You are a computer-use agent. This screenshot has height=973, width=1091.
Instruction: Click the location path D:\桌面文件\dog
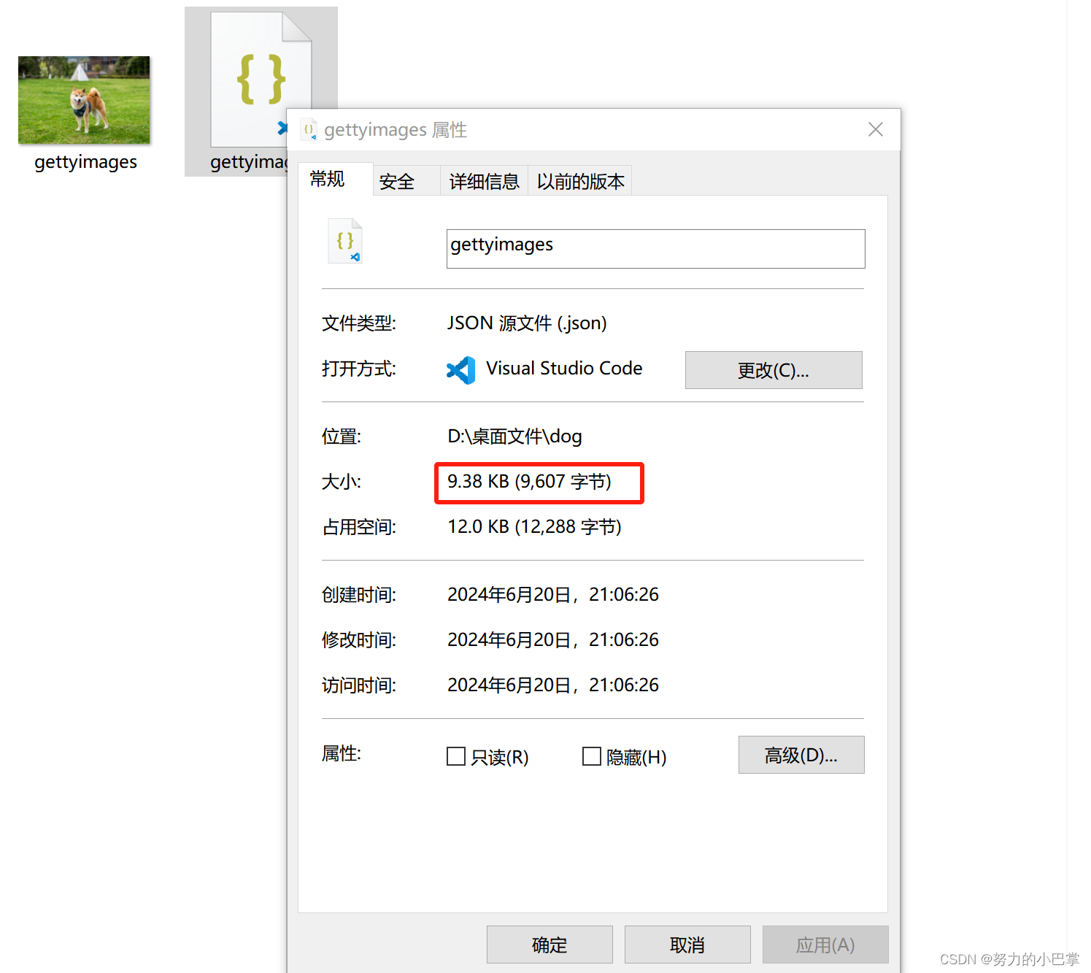point(514,436)
